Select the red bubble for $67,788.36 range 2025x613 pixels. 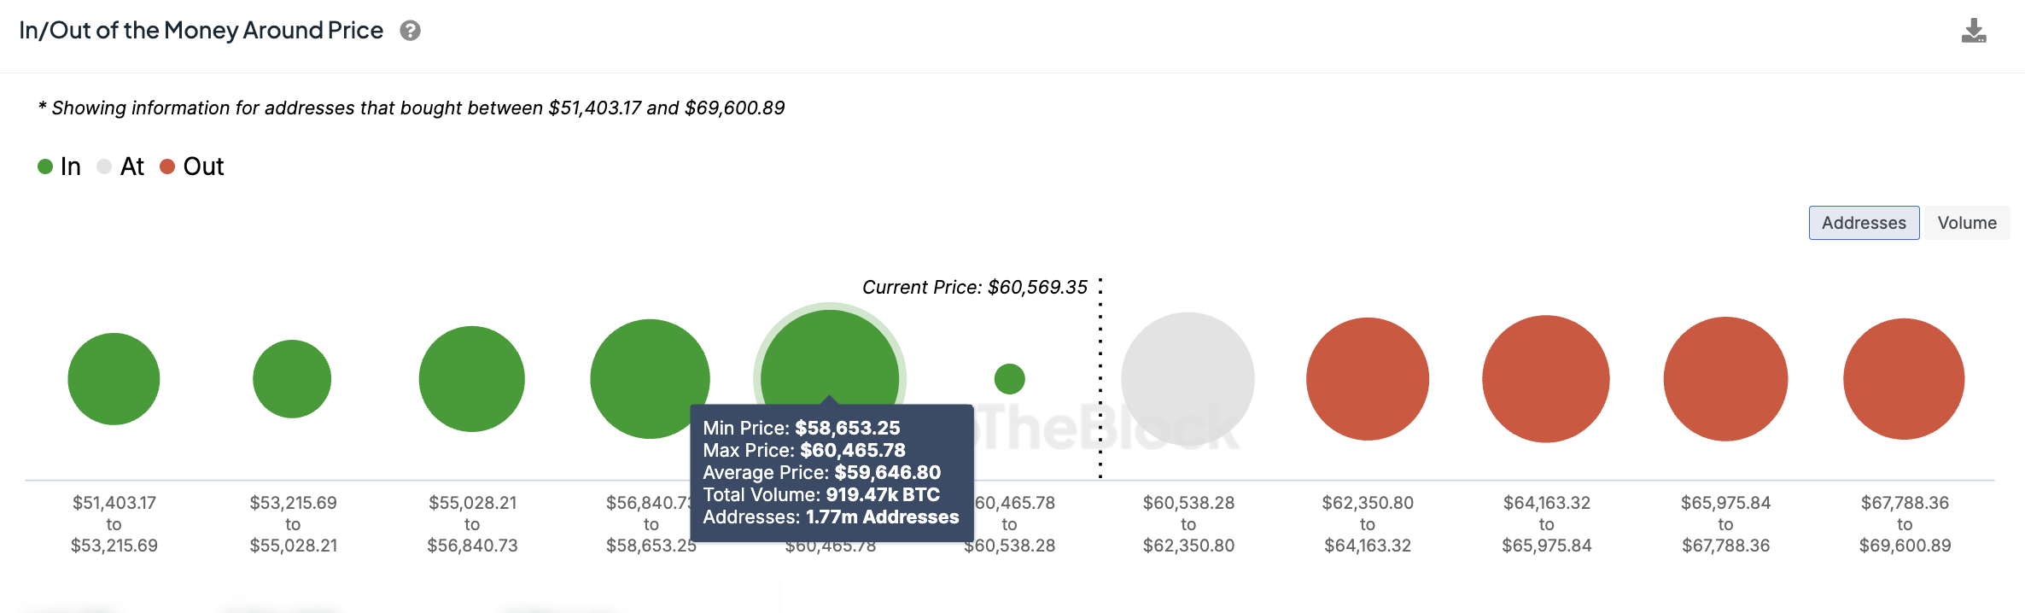pyautogui.click(x=1904, y=378)
